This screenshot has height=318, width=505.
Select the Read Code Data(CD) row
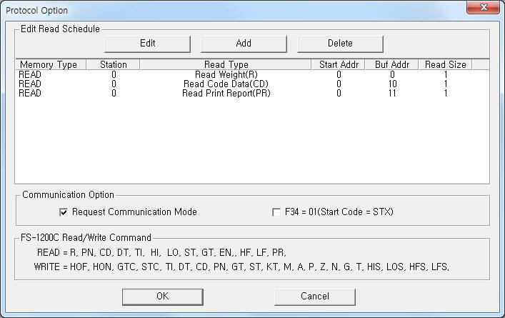(252, 84)
